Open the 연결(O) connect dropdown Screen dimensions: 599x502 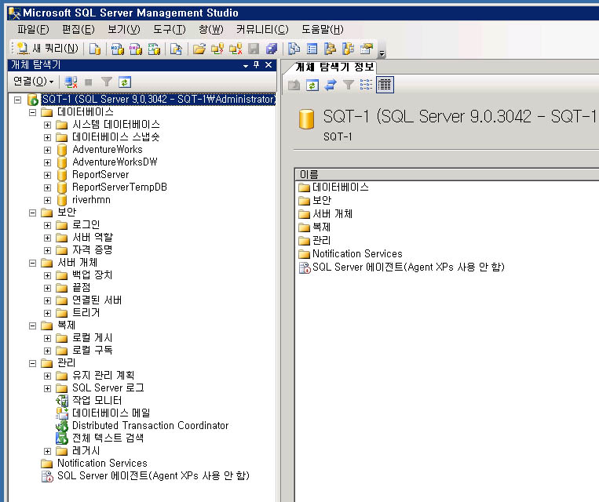tap(34, 82)
